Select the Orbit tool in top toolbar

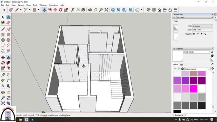90,10
